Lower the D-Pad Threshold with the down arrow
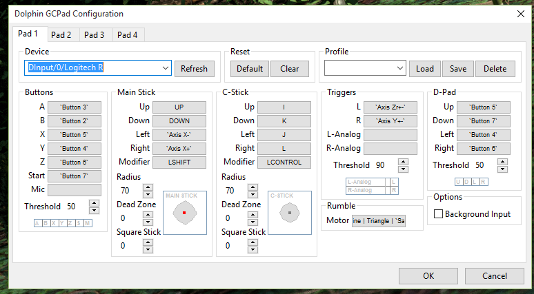This screenshot has width=534, height=294. pyautogui.click(x=503, y=169)
